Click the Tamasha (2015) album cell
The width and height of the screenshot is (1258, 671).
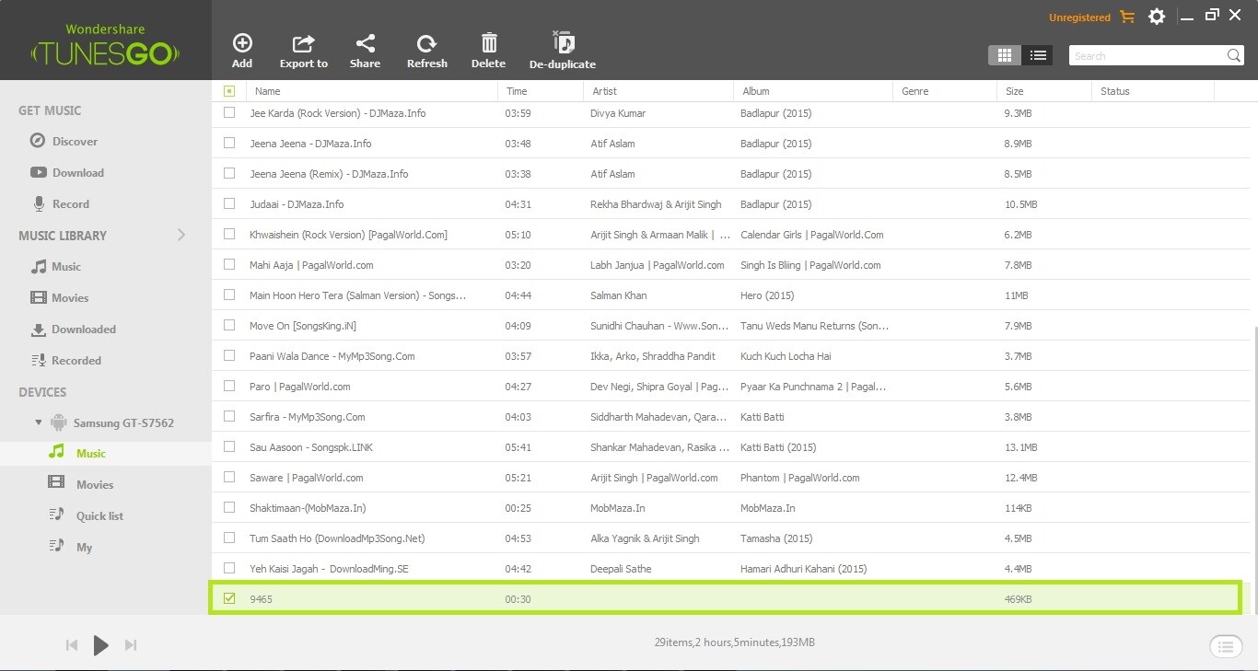click(776, 538)
